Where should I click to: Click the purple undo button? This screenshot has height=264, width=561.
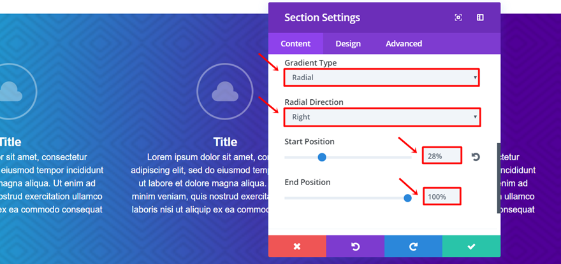coord(355,246)
